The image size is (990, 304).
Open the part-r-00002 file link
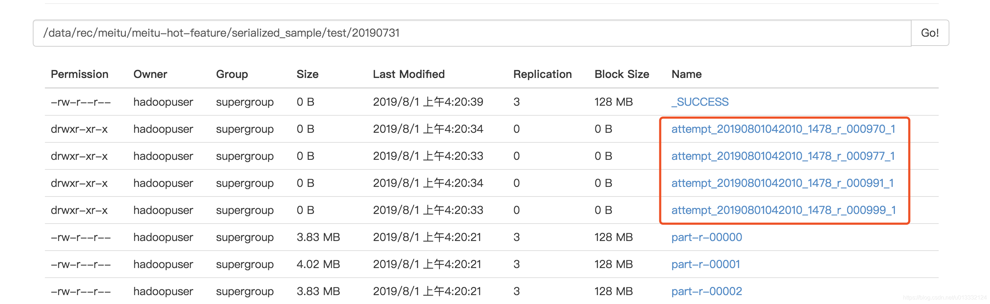[706, 291]
